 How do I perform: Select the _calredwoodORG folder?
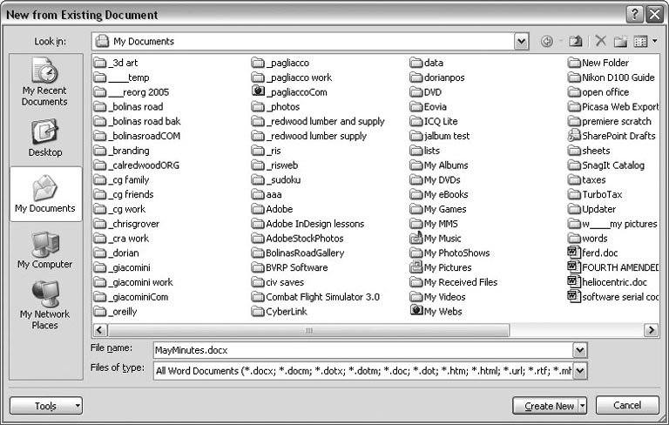[x=137, y=165]
